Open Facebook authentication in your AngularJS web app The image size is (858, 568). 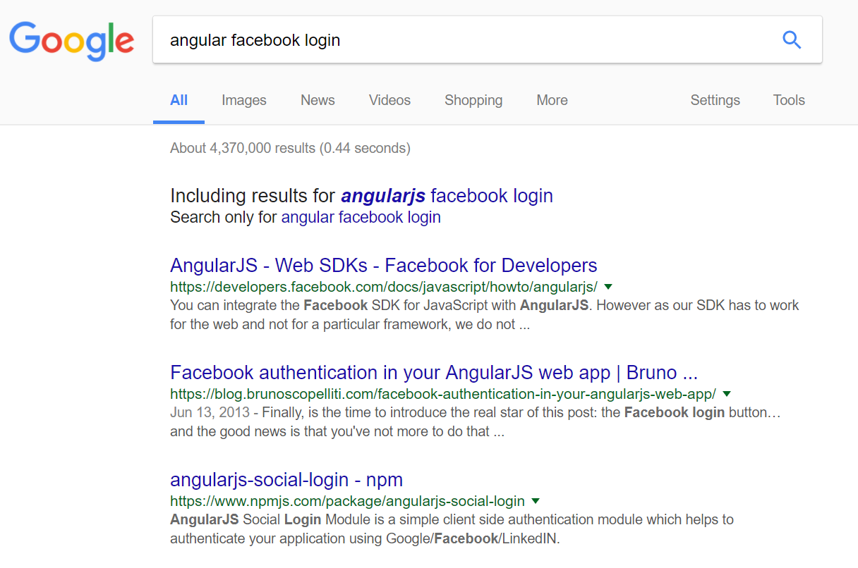(433, 372)
